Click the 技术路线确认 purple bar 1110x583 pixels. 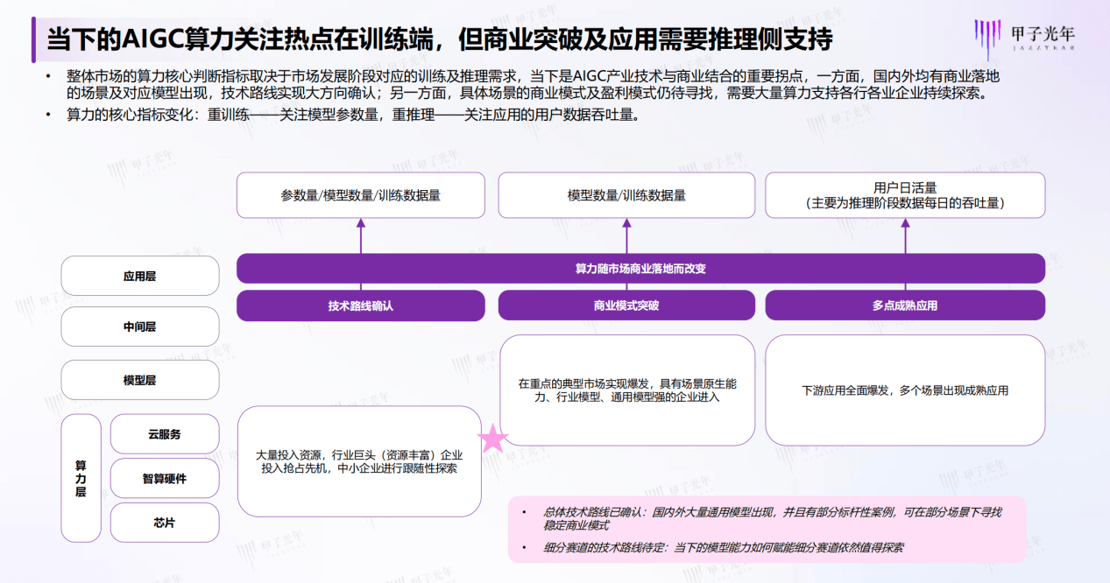point(361,306)
